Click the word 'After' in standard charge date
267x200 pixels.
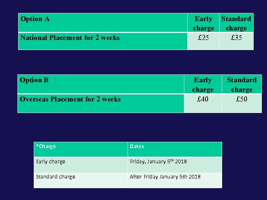[x=136, y=177]
